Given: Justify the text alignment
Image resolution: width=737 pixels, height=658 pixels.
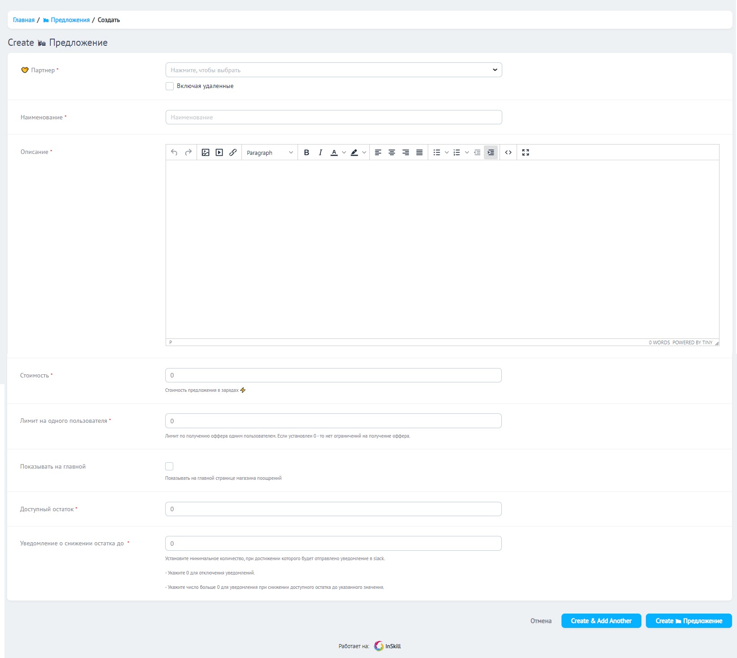Looking at the screenshot, I should pyautogui.click(x=419, y=153).
